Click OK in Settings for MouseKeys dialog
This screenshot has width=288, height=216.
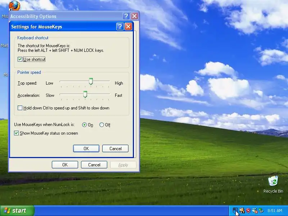(x=86, y=148)
